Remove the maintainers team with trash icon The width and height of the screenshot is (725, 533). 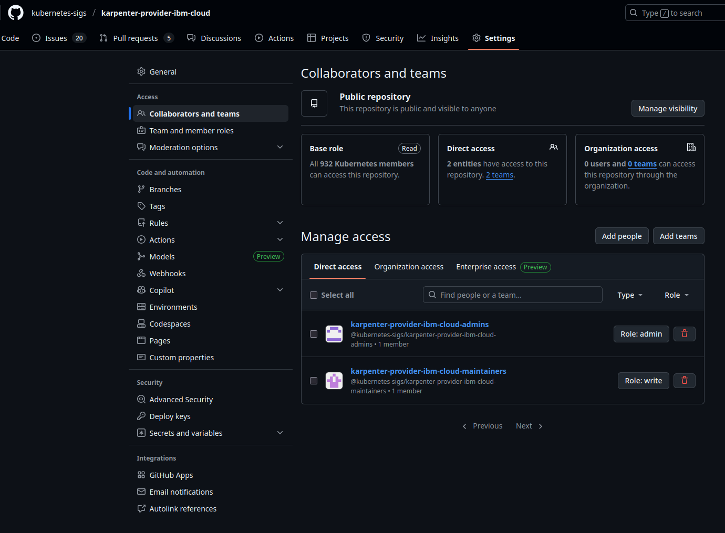684,381
